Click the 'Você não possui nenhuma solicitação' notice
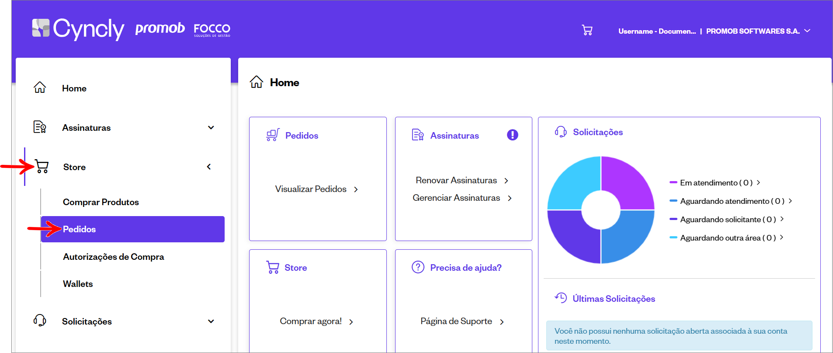This screenshot has width=833, height=353. (679, 336)
